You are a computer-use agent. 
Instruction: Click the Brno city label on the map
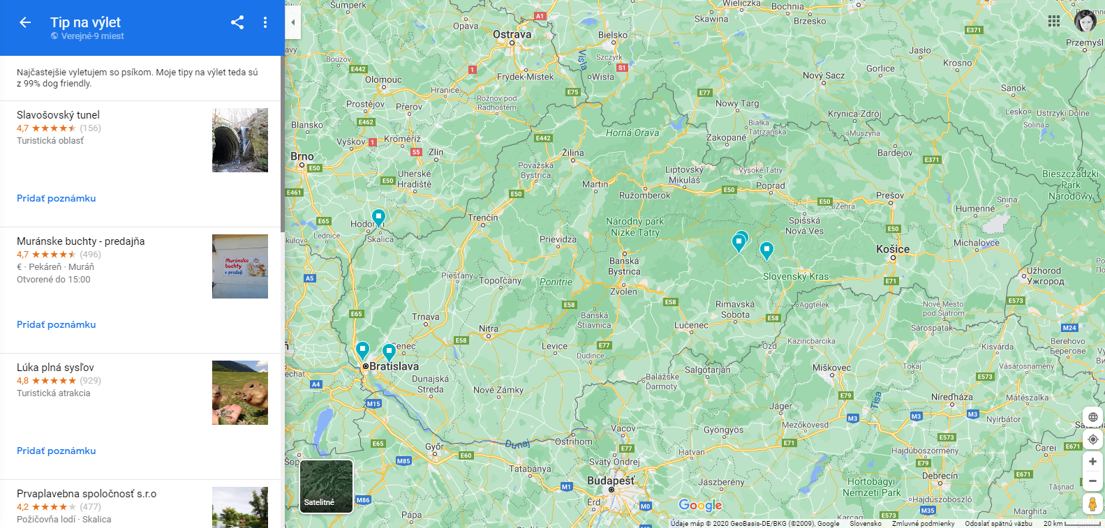tap(302, 156)
